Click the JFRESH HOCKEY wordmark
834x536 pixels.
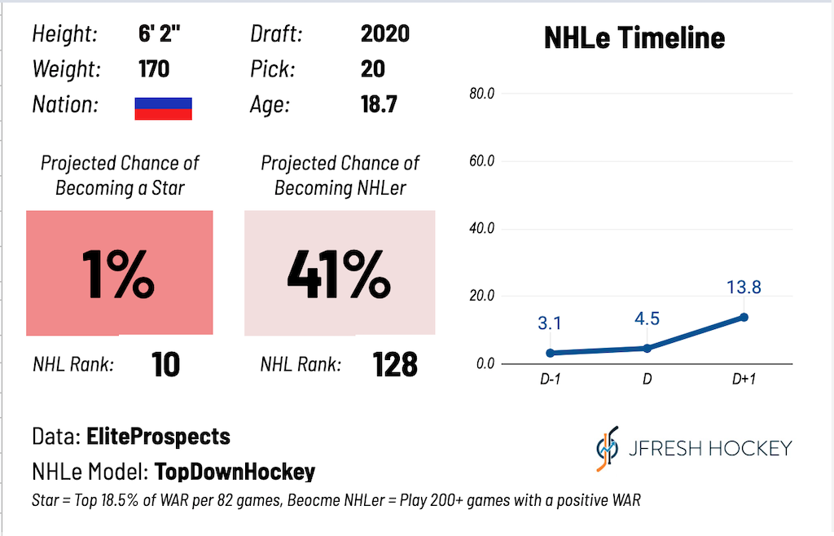coord(710,448)
